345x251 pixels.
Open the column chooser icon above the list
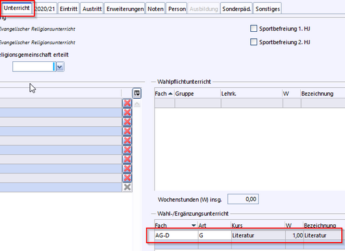[x=137, y=93]
